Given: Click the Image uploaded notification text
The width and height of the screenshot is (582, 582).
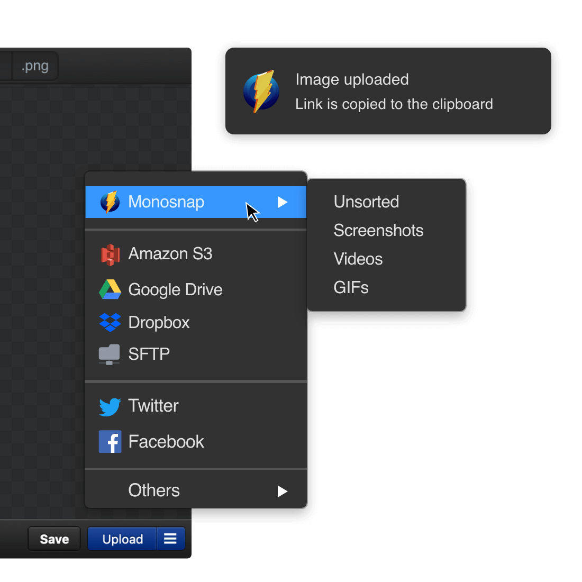Looking at the screenshot, I should pos(352,79).
